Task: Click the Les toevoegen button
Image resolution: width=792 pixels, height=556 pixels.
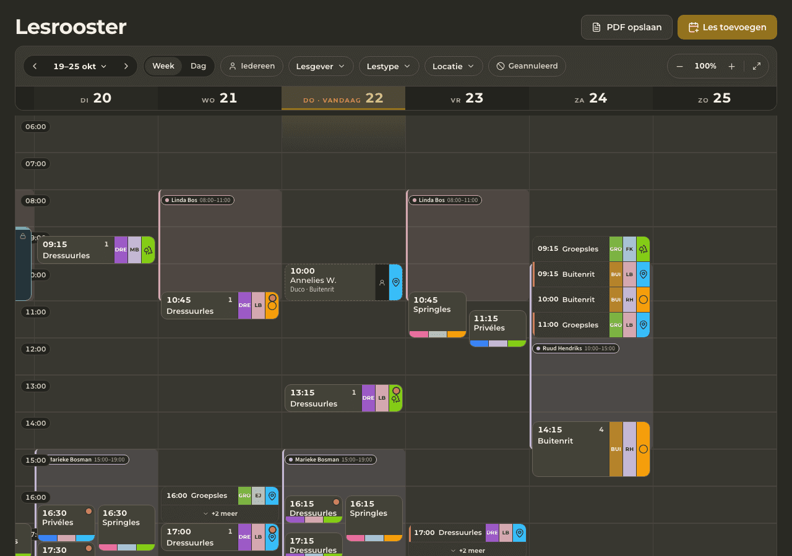Action: pos(727,27)
